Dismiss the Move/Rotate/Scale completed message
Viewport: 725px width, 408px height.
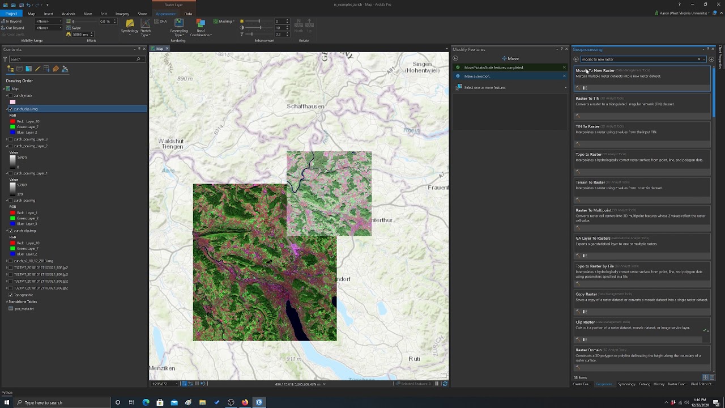pos(564,67)
